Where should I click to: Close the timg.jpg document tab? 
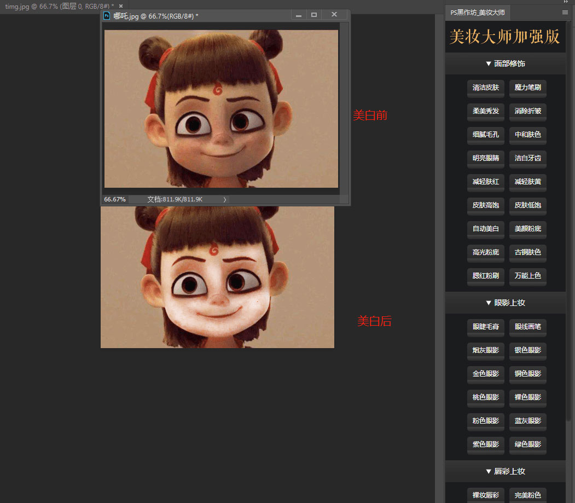tap(120, 6)
